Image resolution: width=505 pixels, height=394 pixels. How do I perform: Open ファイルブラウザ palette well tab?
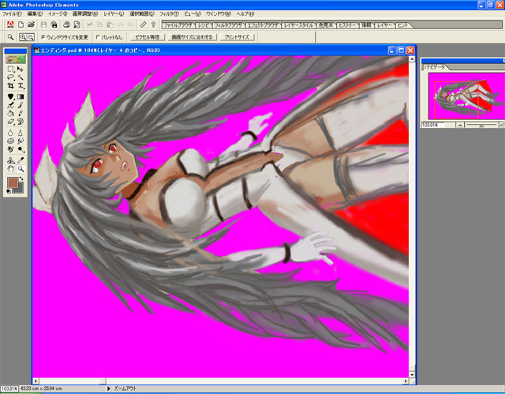(x=178, y=25)
